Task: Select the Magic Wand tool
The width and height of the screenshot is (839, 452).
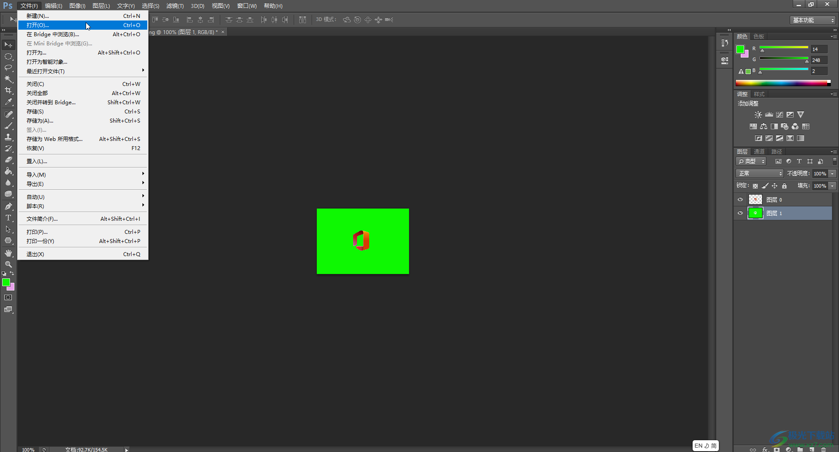Action: 8,79
